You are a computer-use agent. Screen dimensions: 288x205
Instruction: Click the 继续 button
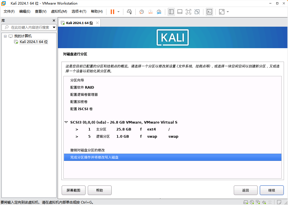click(271, 190)
